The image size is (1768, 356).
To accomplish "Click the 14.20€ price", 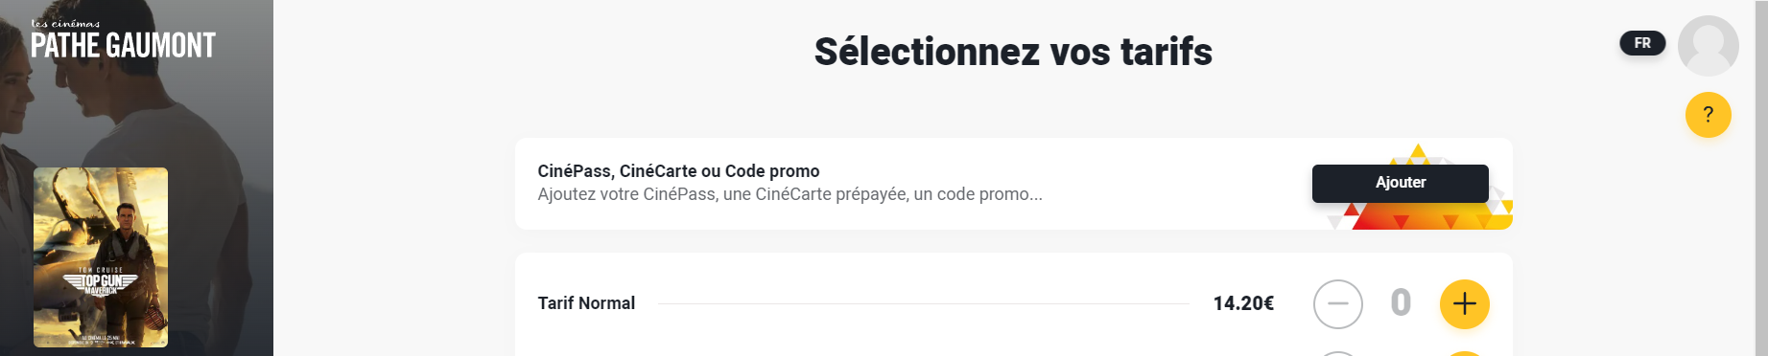I will pyautogui.click(x=1243, y=303).
